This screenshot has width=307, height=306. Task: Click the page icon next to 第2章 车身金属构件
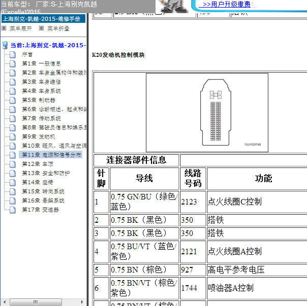[13, 73]
